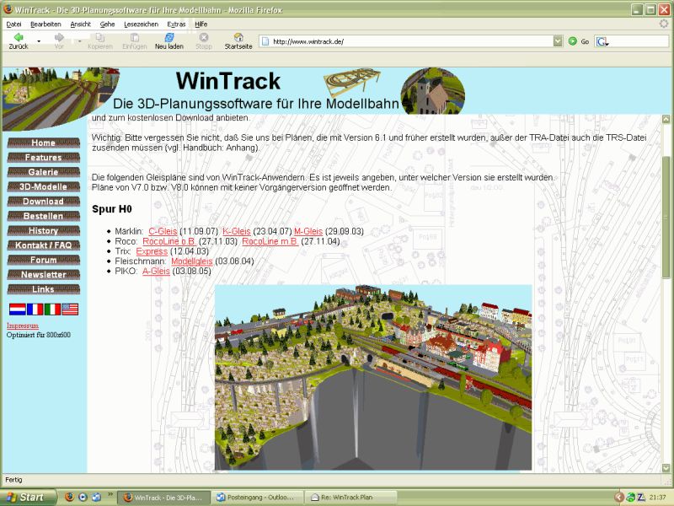Open the History navigation button
Image resolution: width=674 pixels, height=506 pixels.
pos(44,230)
